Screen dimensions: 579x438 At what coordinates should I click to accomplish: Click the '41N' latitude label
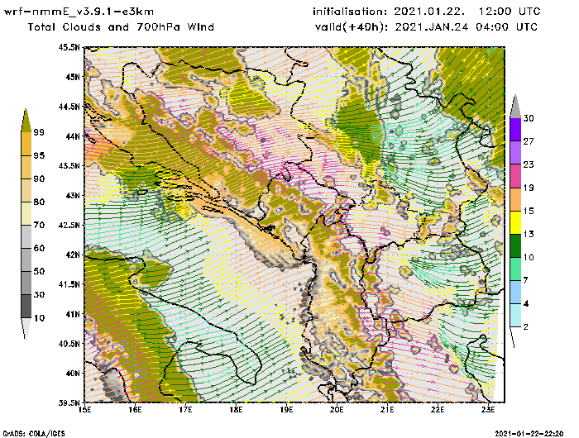(x=73, y=314)
